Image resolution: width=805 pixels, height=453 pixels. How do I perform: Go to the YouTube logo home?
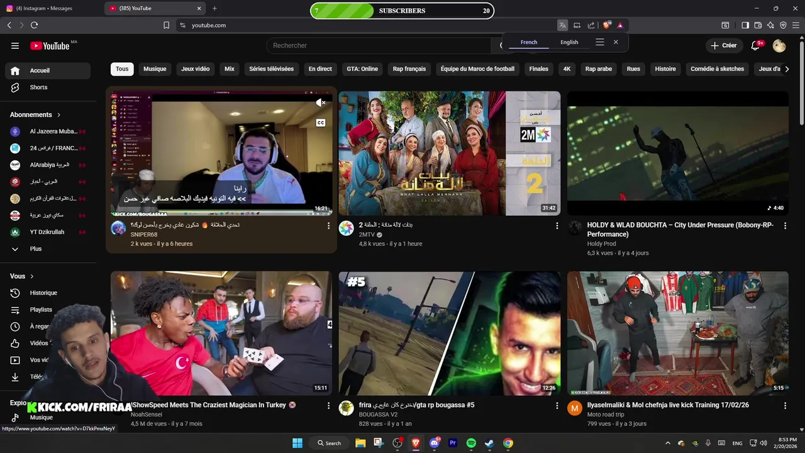pos(50,45)
